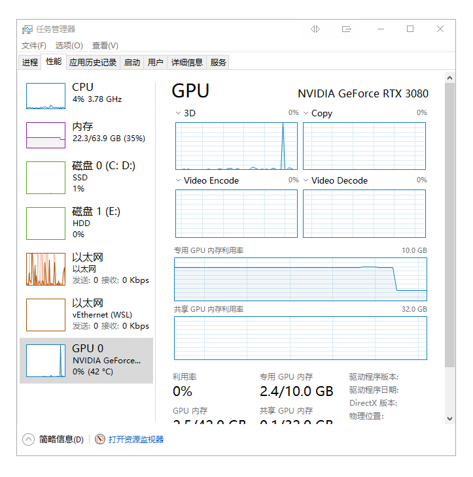Open the 3D engine graph dropdown
The width and height of the screenshot is (473, 477).
coord(179,113)
